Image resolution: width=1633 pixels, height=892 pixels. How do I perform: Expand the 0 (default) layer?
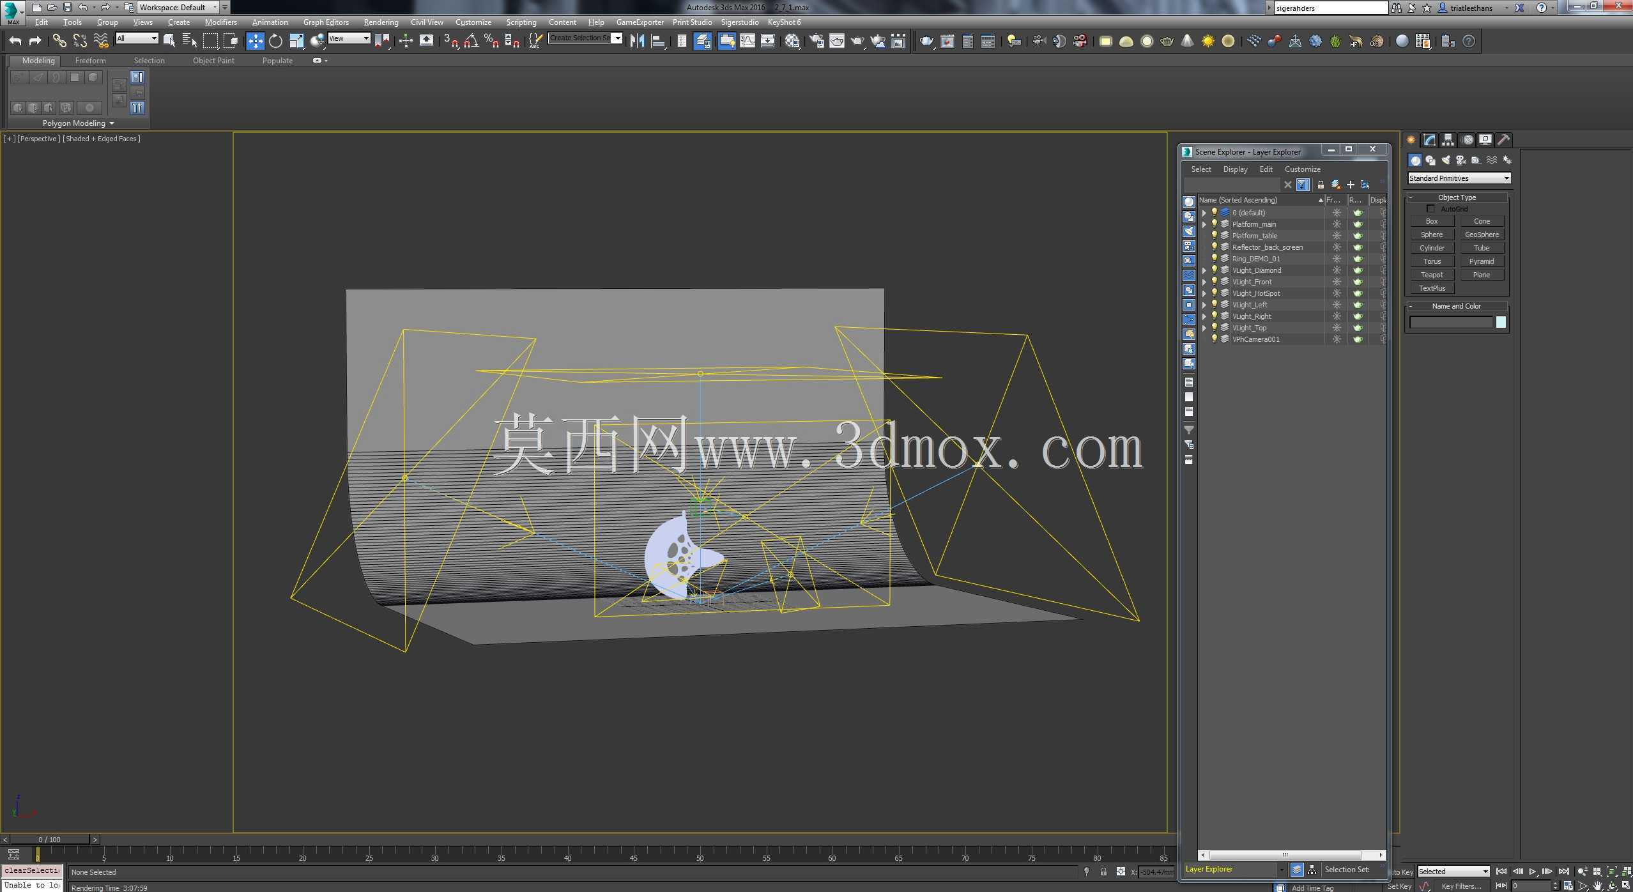click(1204, 213)
